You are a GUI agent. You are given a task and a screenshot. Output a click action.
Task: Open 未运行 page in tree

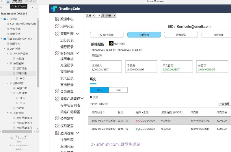pyautogui.click(x=20, y=59)
